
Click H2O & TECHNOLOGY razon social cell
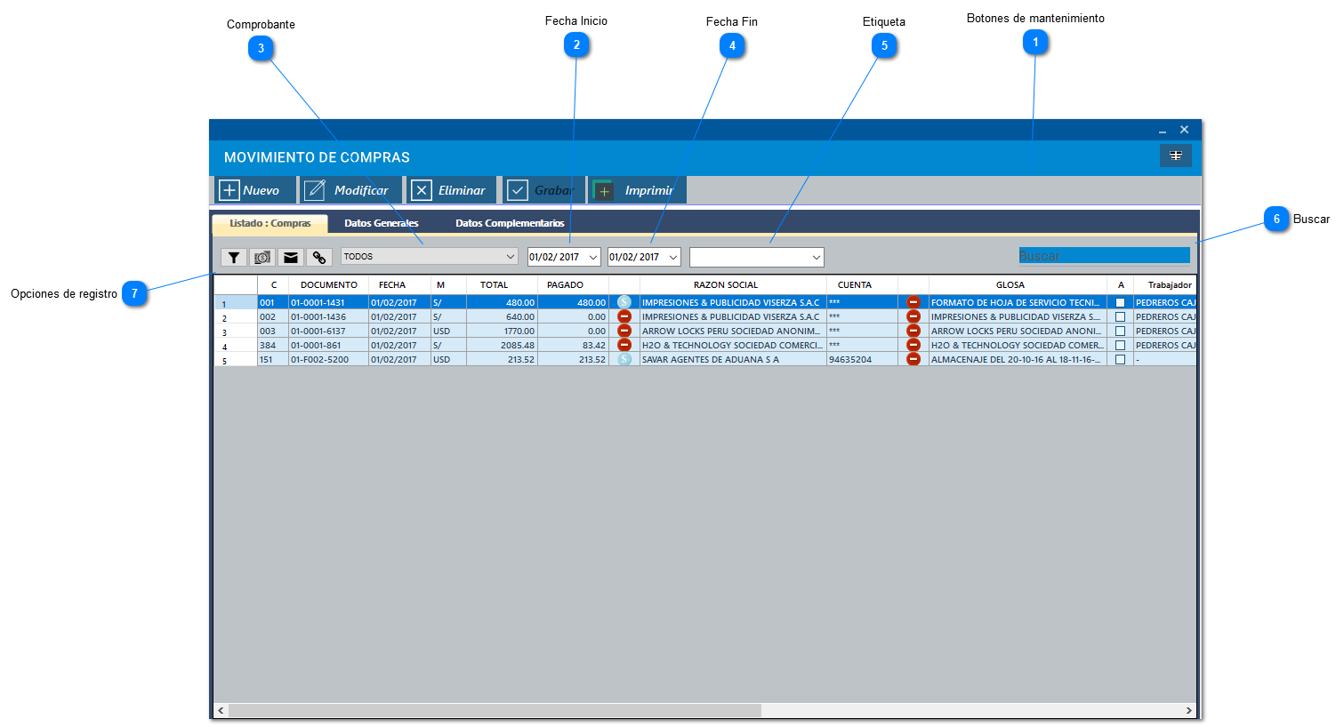(733, 346)
